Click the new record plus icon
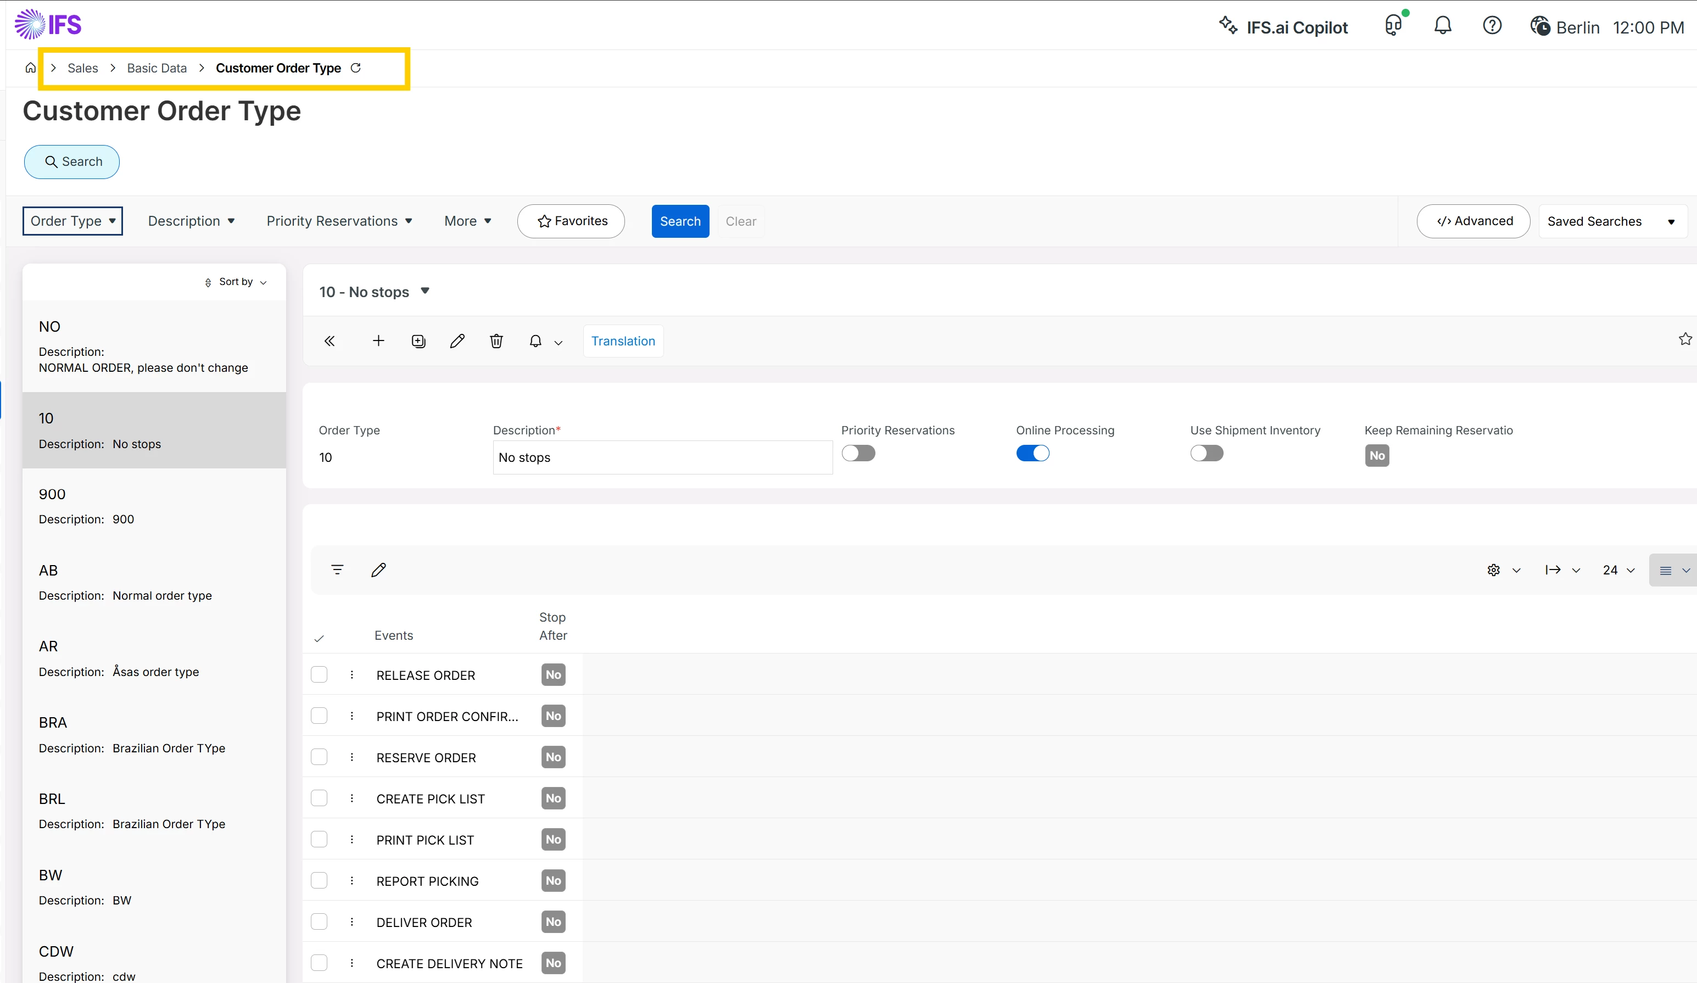This screenshot has height=983, width=1697. click(x=378, y=340)
